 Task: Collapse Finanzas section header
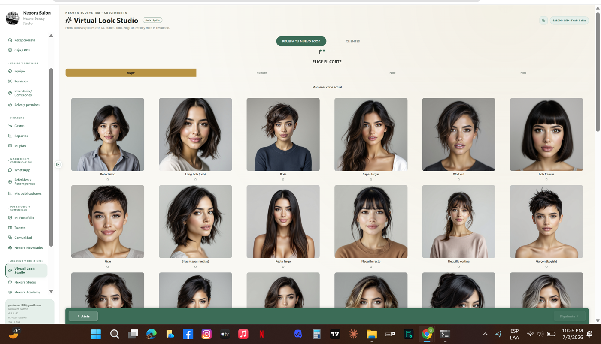[16, 118]
